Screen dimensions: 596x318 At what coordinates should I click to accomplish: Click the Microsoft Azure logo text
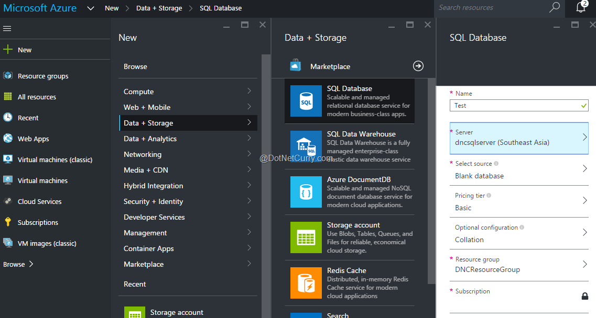[x=40, y=8]
